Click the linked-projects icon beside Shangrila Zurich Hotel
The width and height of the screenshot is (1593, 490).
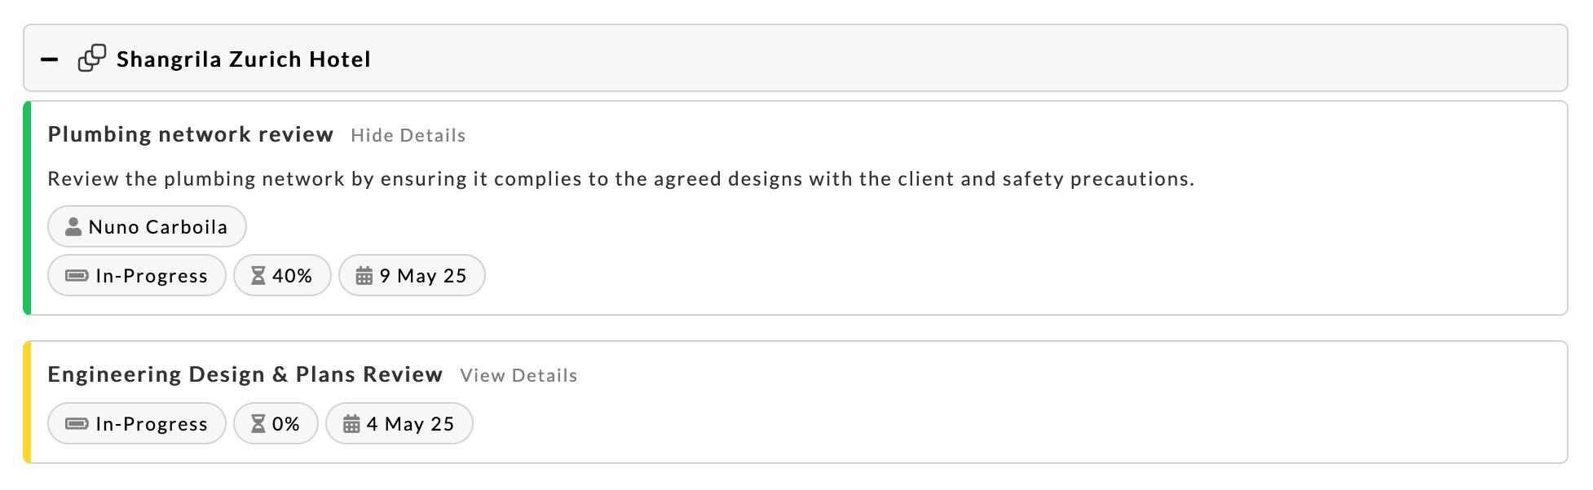pos(91,59)
